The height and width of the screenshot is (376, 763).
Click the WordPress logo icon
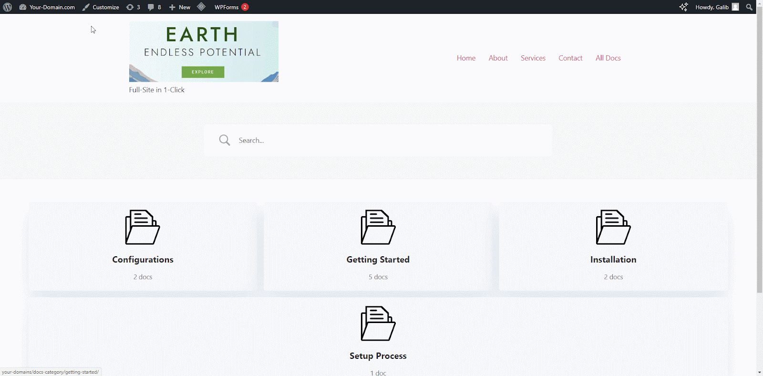click(8, 7)
